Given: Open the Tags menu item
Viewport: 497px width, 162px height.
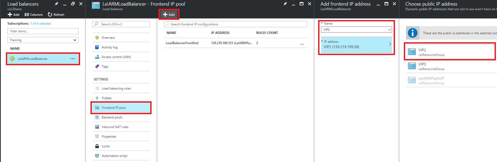Looking at the screenshot, I should pyautogui.click(x=121, y=67).
